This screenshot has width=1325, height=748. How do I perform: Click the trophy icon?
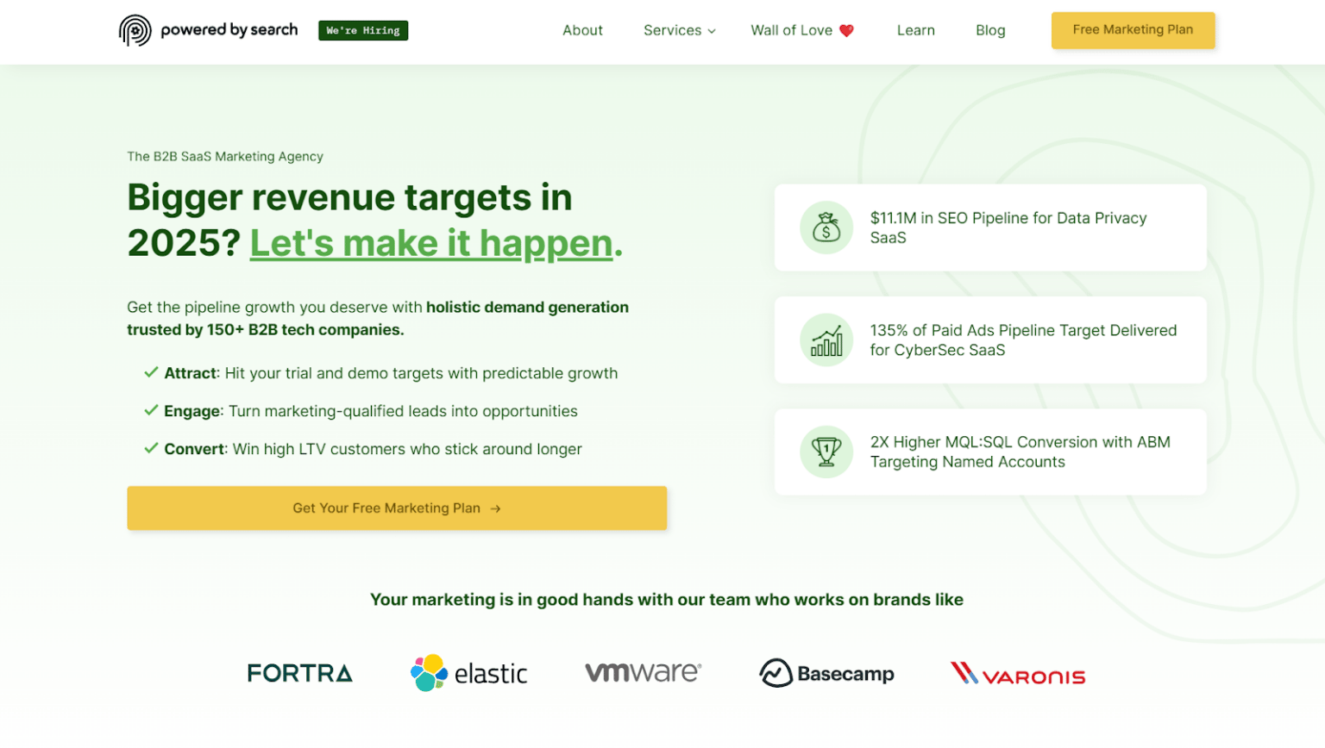tap(826, 452)
